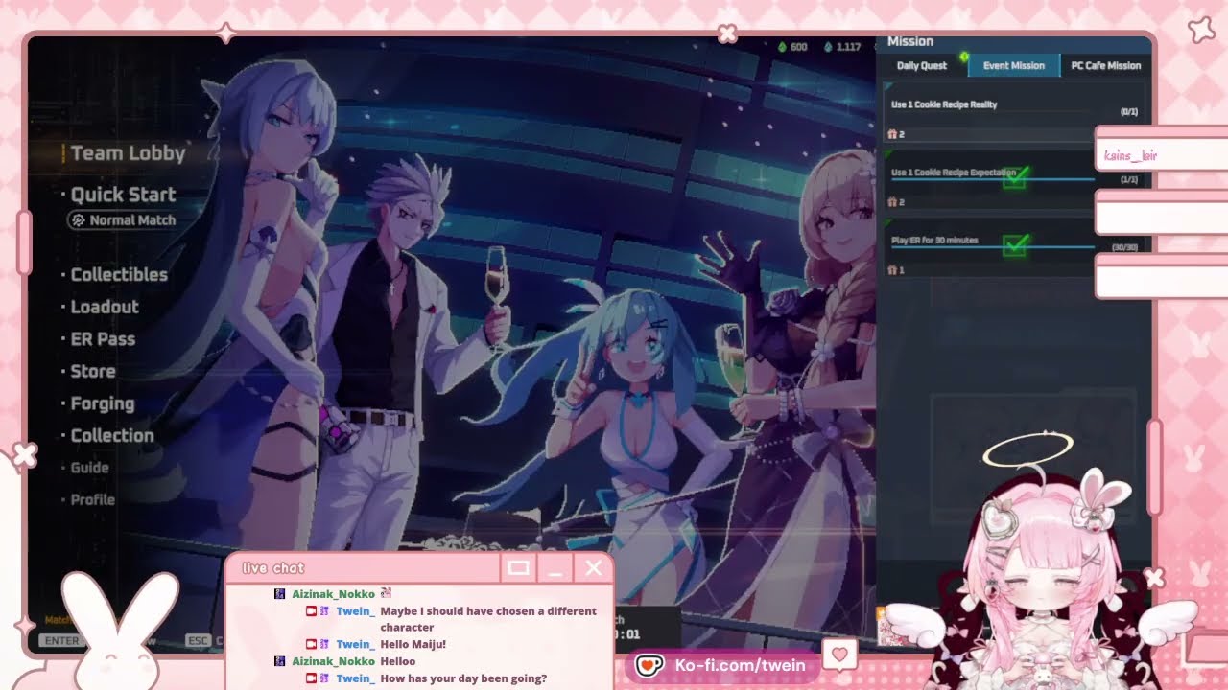The width and height of the screenshot is (1228, 690).
Task: Click the Helloo chat message
Action: (398, 661)
